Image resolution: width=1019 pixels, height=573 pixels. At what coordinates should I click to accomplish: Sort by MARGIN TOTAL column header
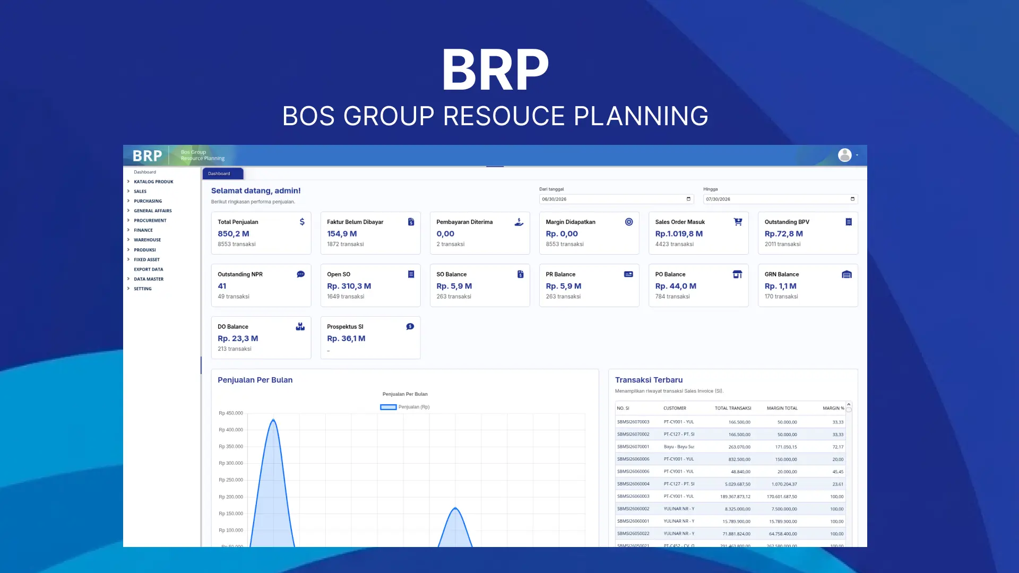[782, 408]
